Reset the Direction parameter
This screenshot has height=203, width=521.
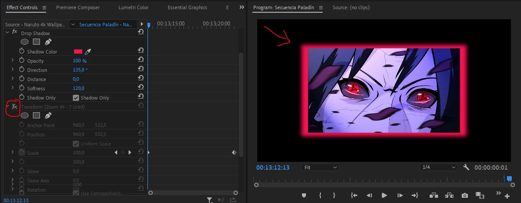(x=141, y=69)
